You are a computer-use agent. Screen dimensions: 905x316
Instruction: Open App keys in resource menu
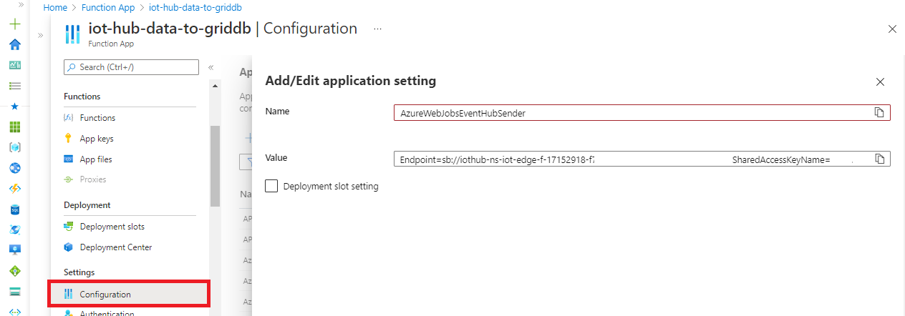[x=97, y=139]
